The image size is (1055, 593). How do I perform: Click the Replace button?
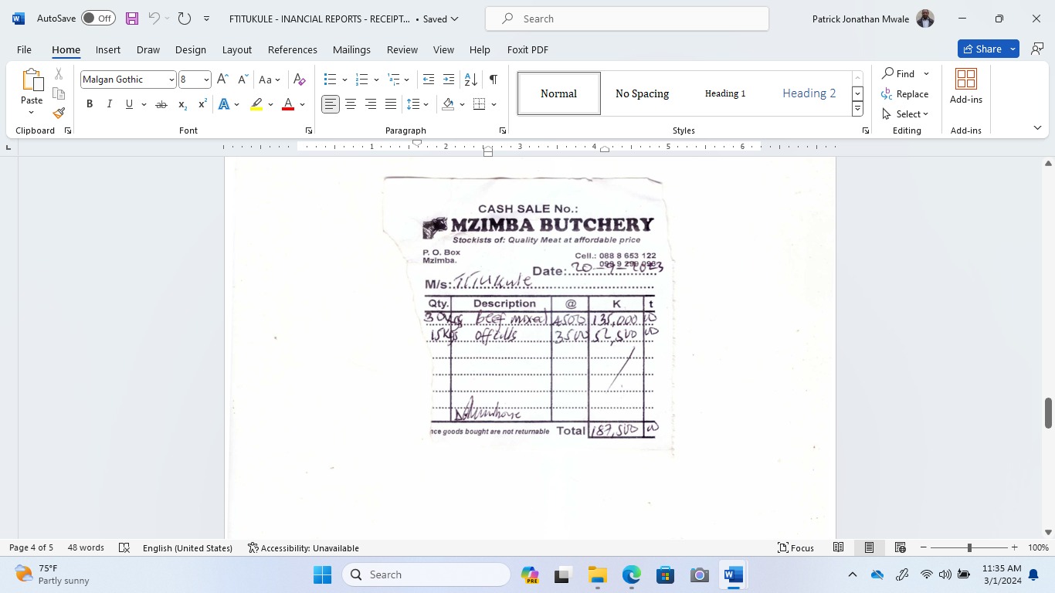[905, 93]
